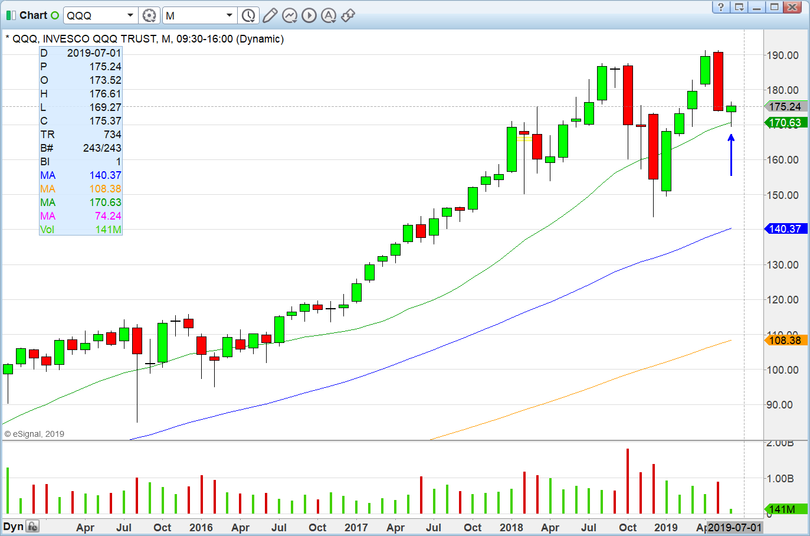The height and width of the screenshot is (536, 810).
Task: Click the Help question mark button
Action: [720, 8]
